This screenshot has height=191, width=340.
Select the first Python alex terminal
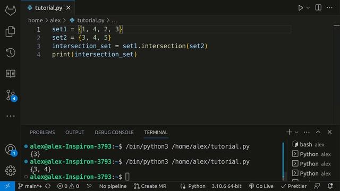click(x=311, y=154)
